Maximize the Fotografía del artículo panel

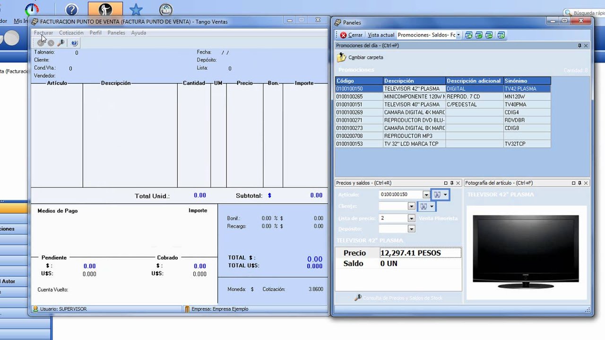(x=574, y=183)
